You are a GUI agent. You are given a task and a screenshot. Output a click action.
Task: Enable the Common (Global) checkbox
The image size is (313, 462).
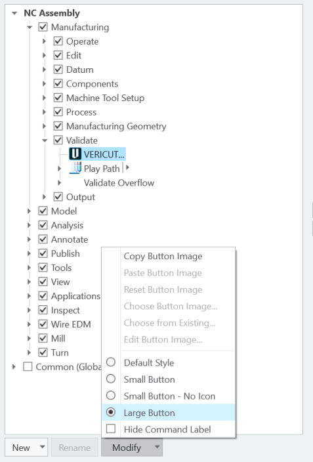[x=28, y=367]
